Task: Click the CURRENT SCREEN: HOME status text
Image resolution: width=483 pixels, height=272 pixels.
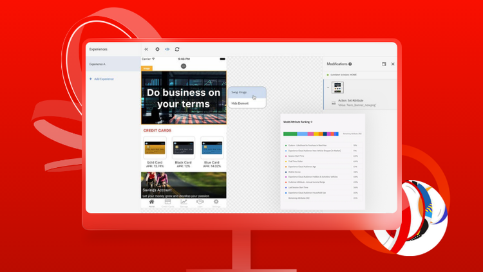Action: click(343, 75)
